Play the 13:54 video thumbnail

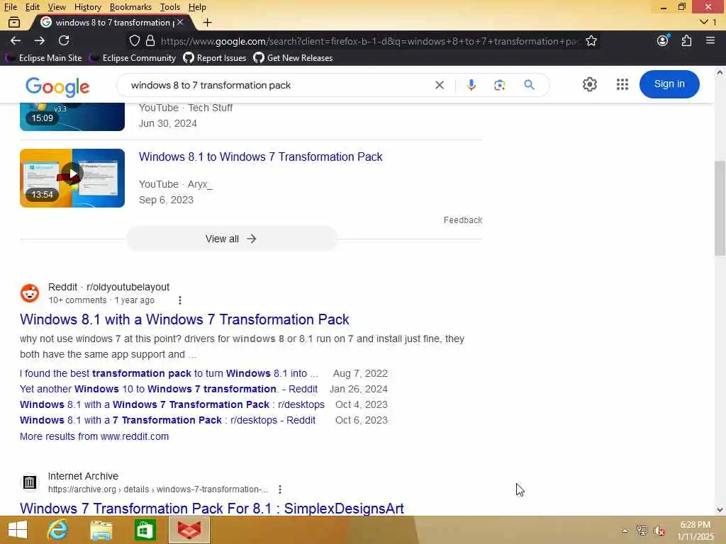click(72, 178)
